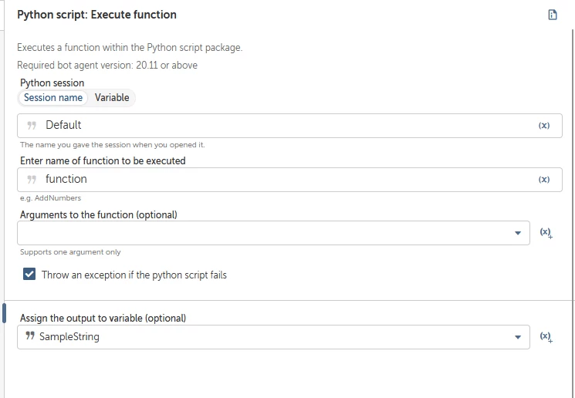
Task: Click the Python script: Execute function title
Action: [96, 15]
